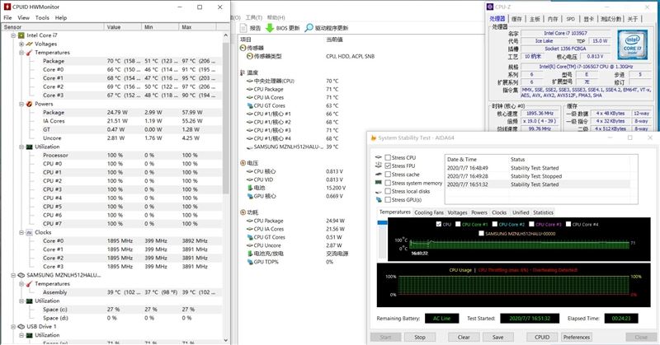Collapse the SAMSUNG MZNLH512HALU tree node
This screenshot has height=345, width=660.
point(13,275)
